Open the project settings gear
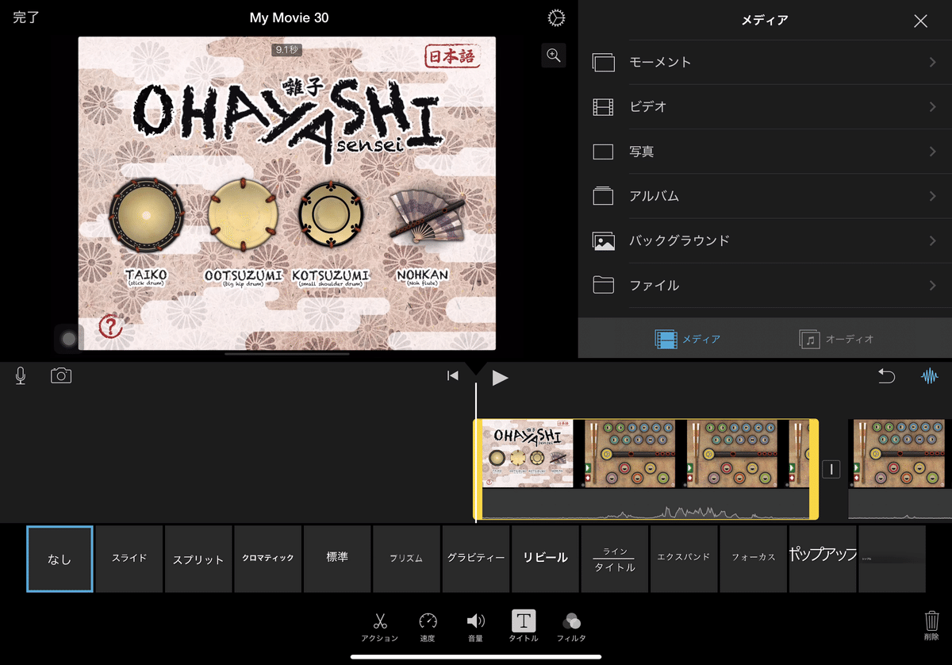 [x=556, y=18]
